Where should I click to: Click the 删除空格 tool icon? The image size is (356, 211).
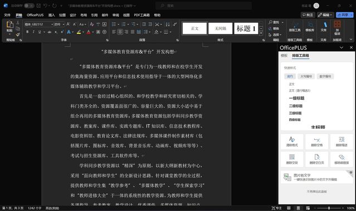316,142
